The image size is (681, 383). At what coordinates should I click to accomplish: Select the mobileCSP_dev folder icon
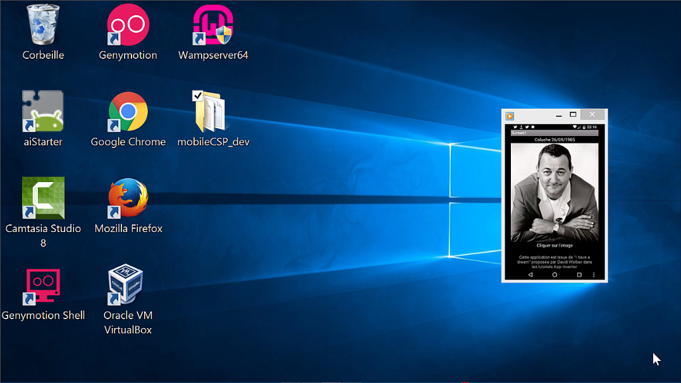point(210,111)
